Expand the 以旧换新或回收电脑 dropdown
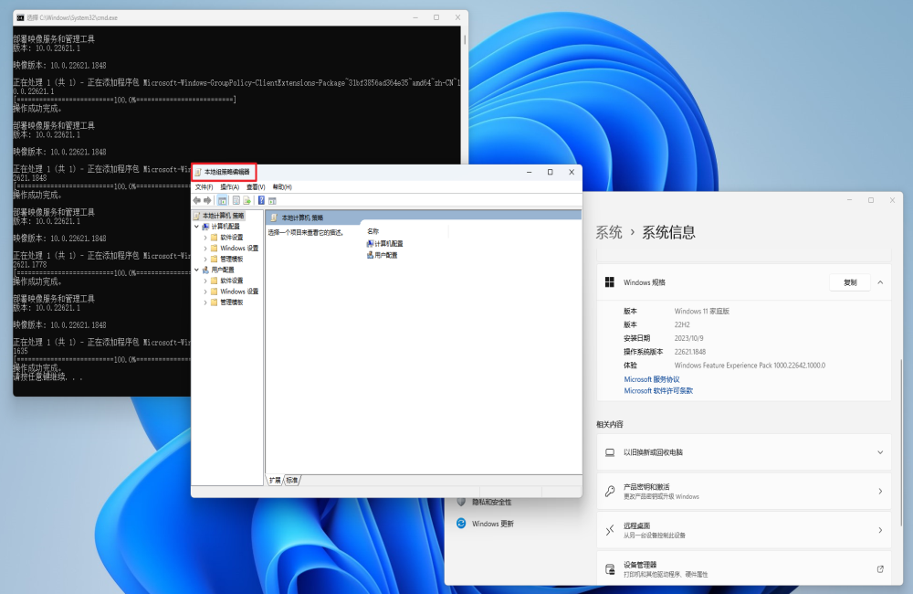 (x=880, y=452)
